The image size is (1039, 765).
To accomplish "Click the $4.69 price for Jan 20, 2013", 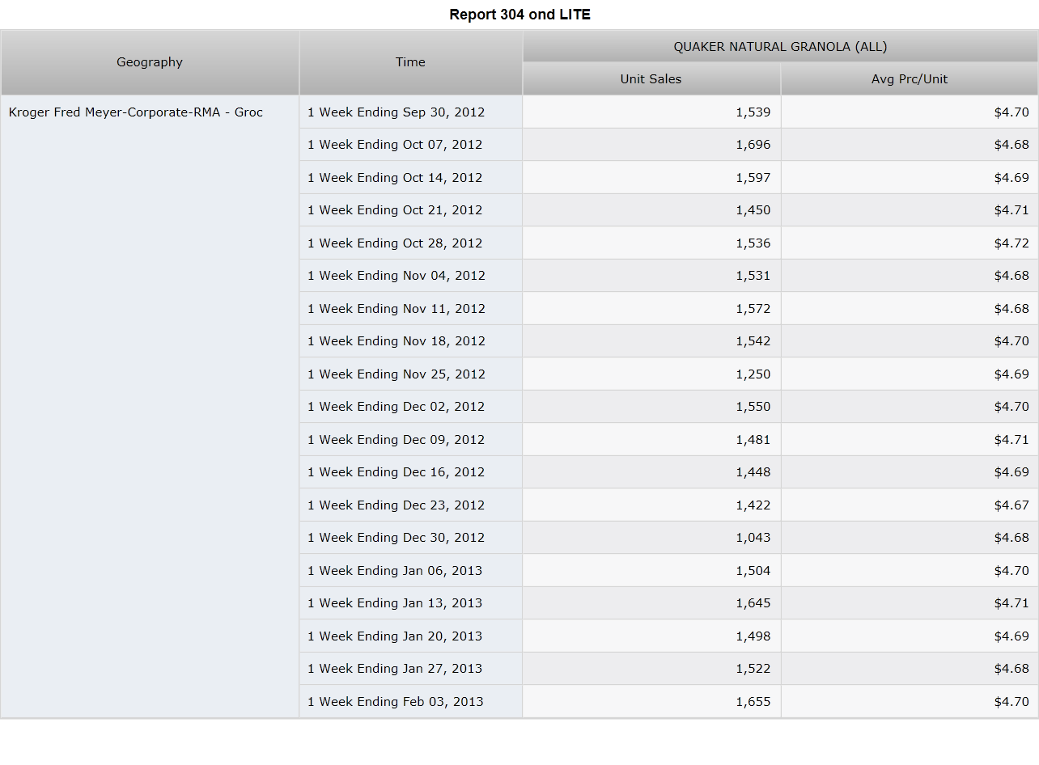I will tap(1011, 636).
